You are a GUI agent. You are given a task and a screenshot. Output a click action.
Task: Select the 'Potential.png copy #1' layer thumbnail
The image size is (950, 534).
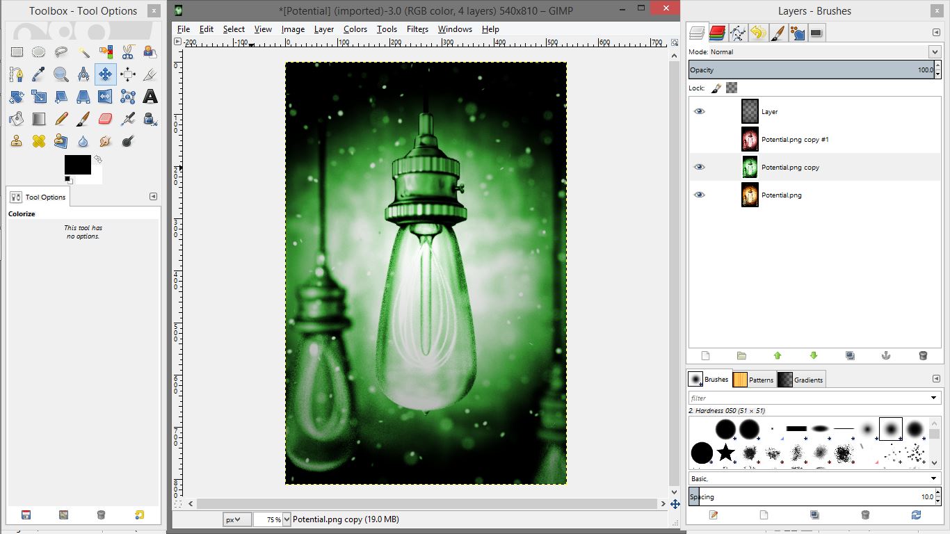click(750, 139)
